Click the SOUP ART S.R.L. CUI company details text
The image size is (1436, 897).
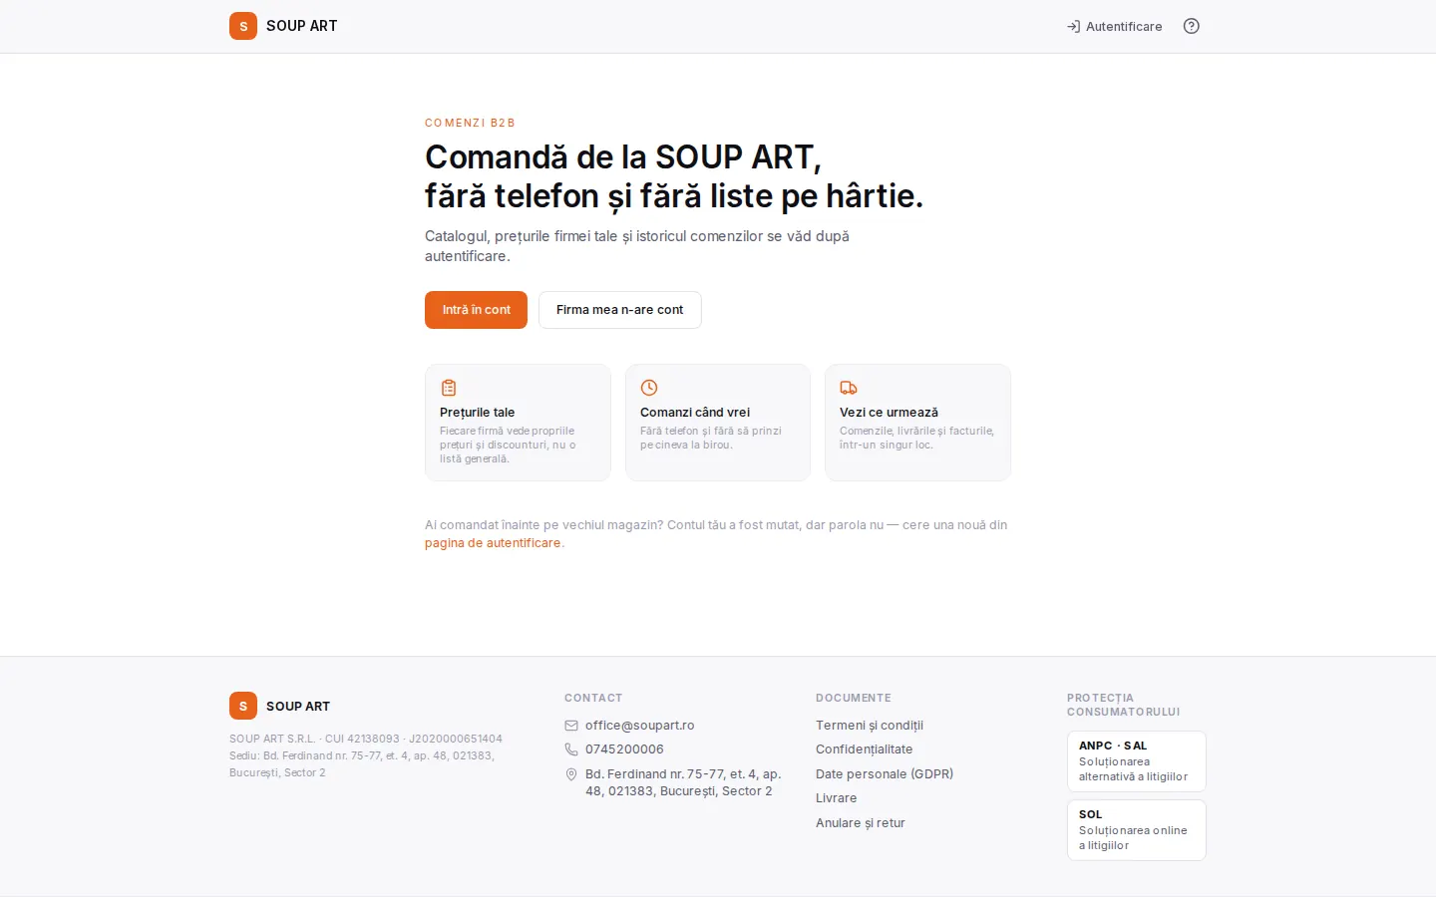tap(366, 739)
